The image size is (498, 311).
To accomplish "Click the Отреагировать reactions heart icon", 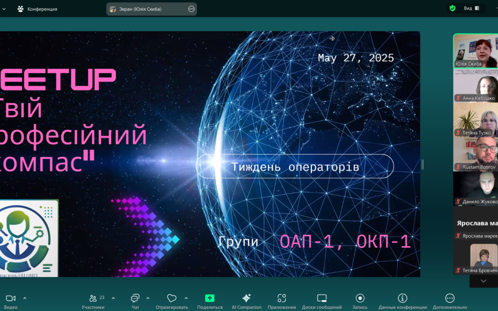I will [171, 297].
